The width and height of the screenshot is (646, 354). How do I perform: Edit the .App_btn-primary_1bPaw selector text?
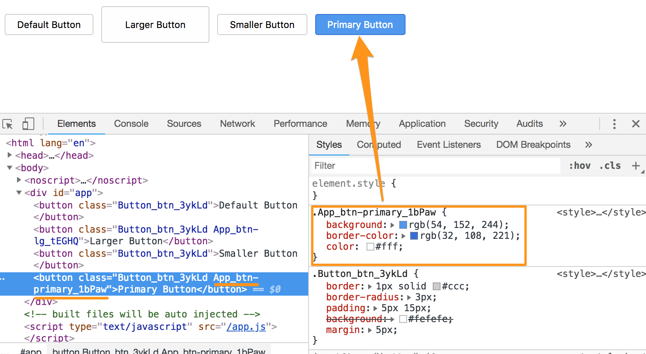click(374, 212)
